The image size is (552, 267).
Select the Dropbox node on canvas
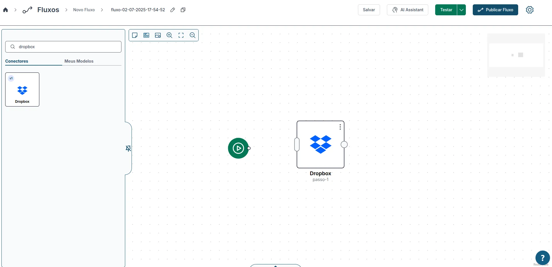(x=320, y=144)
